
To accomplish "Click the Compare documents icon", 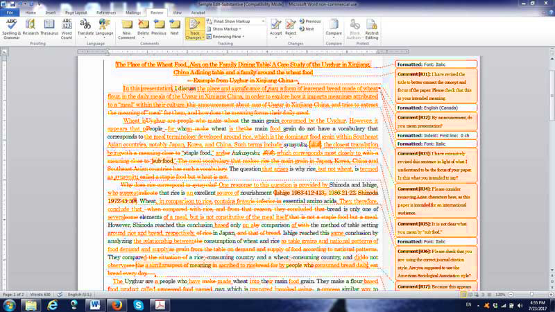I will click(x=334, y=28).
